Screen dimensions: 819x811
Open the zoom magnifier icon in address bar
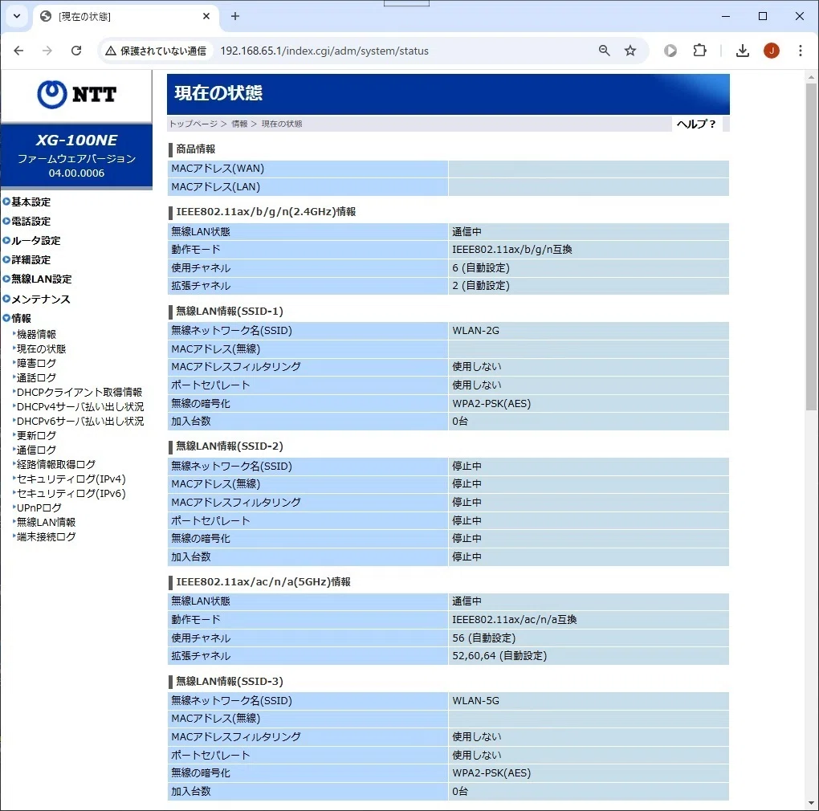click(x=605, y=51)
